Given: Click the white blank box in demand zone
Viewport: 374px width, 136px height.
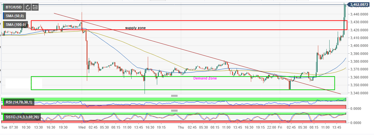Looking at the screenshot, I should (24, 84).
